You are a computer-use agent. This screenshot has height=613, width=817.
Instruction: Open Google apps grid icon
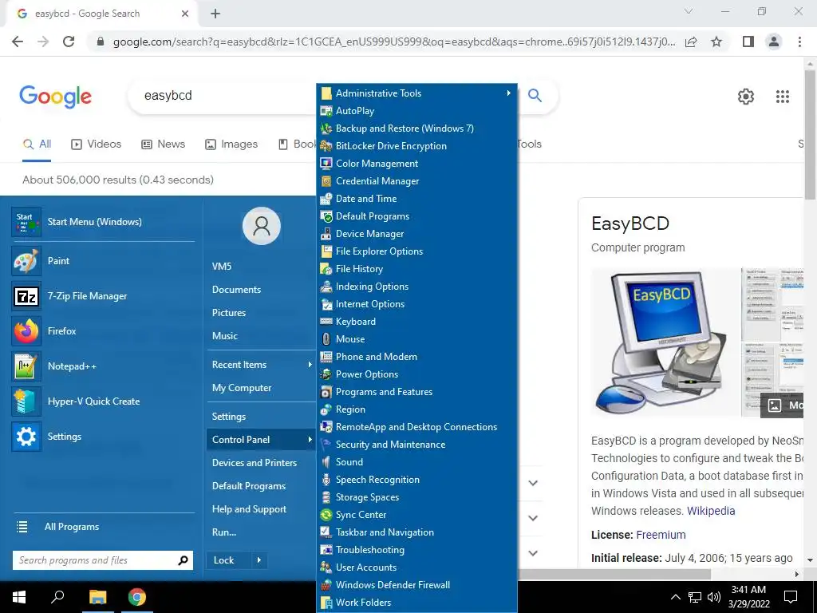point(783,97)
